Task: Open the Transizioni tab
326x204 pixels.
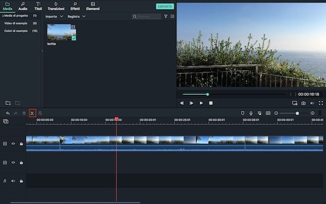Action: click(x=56, y=6)
